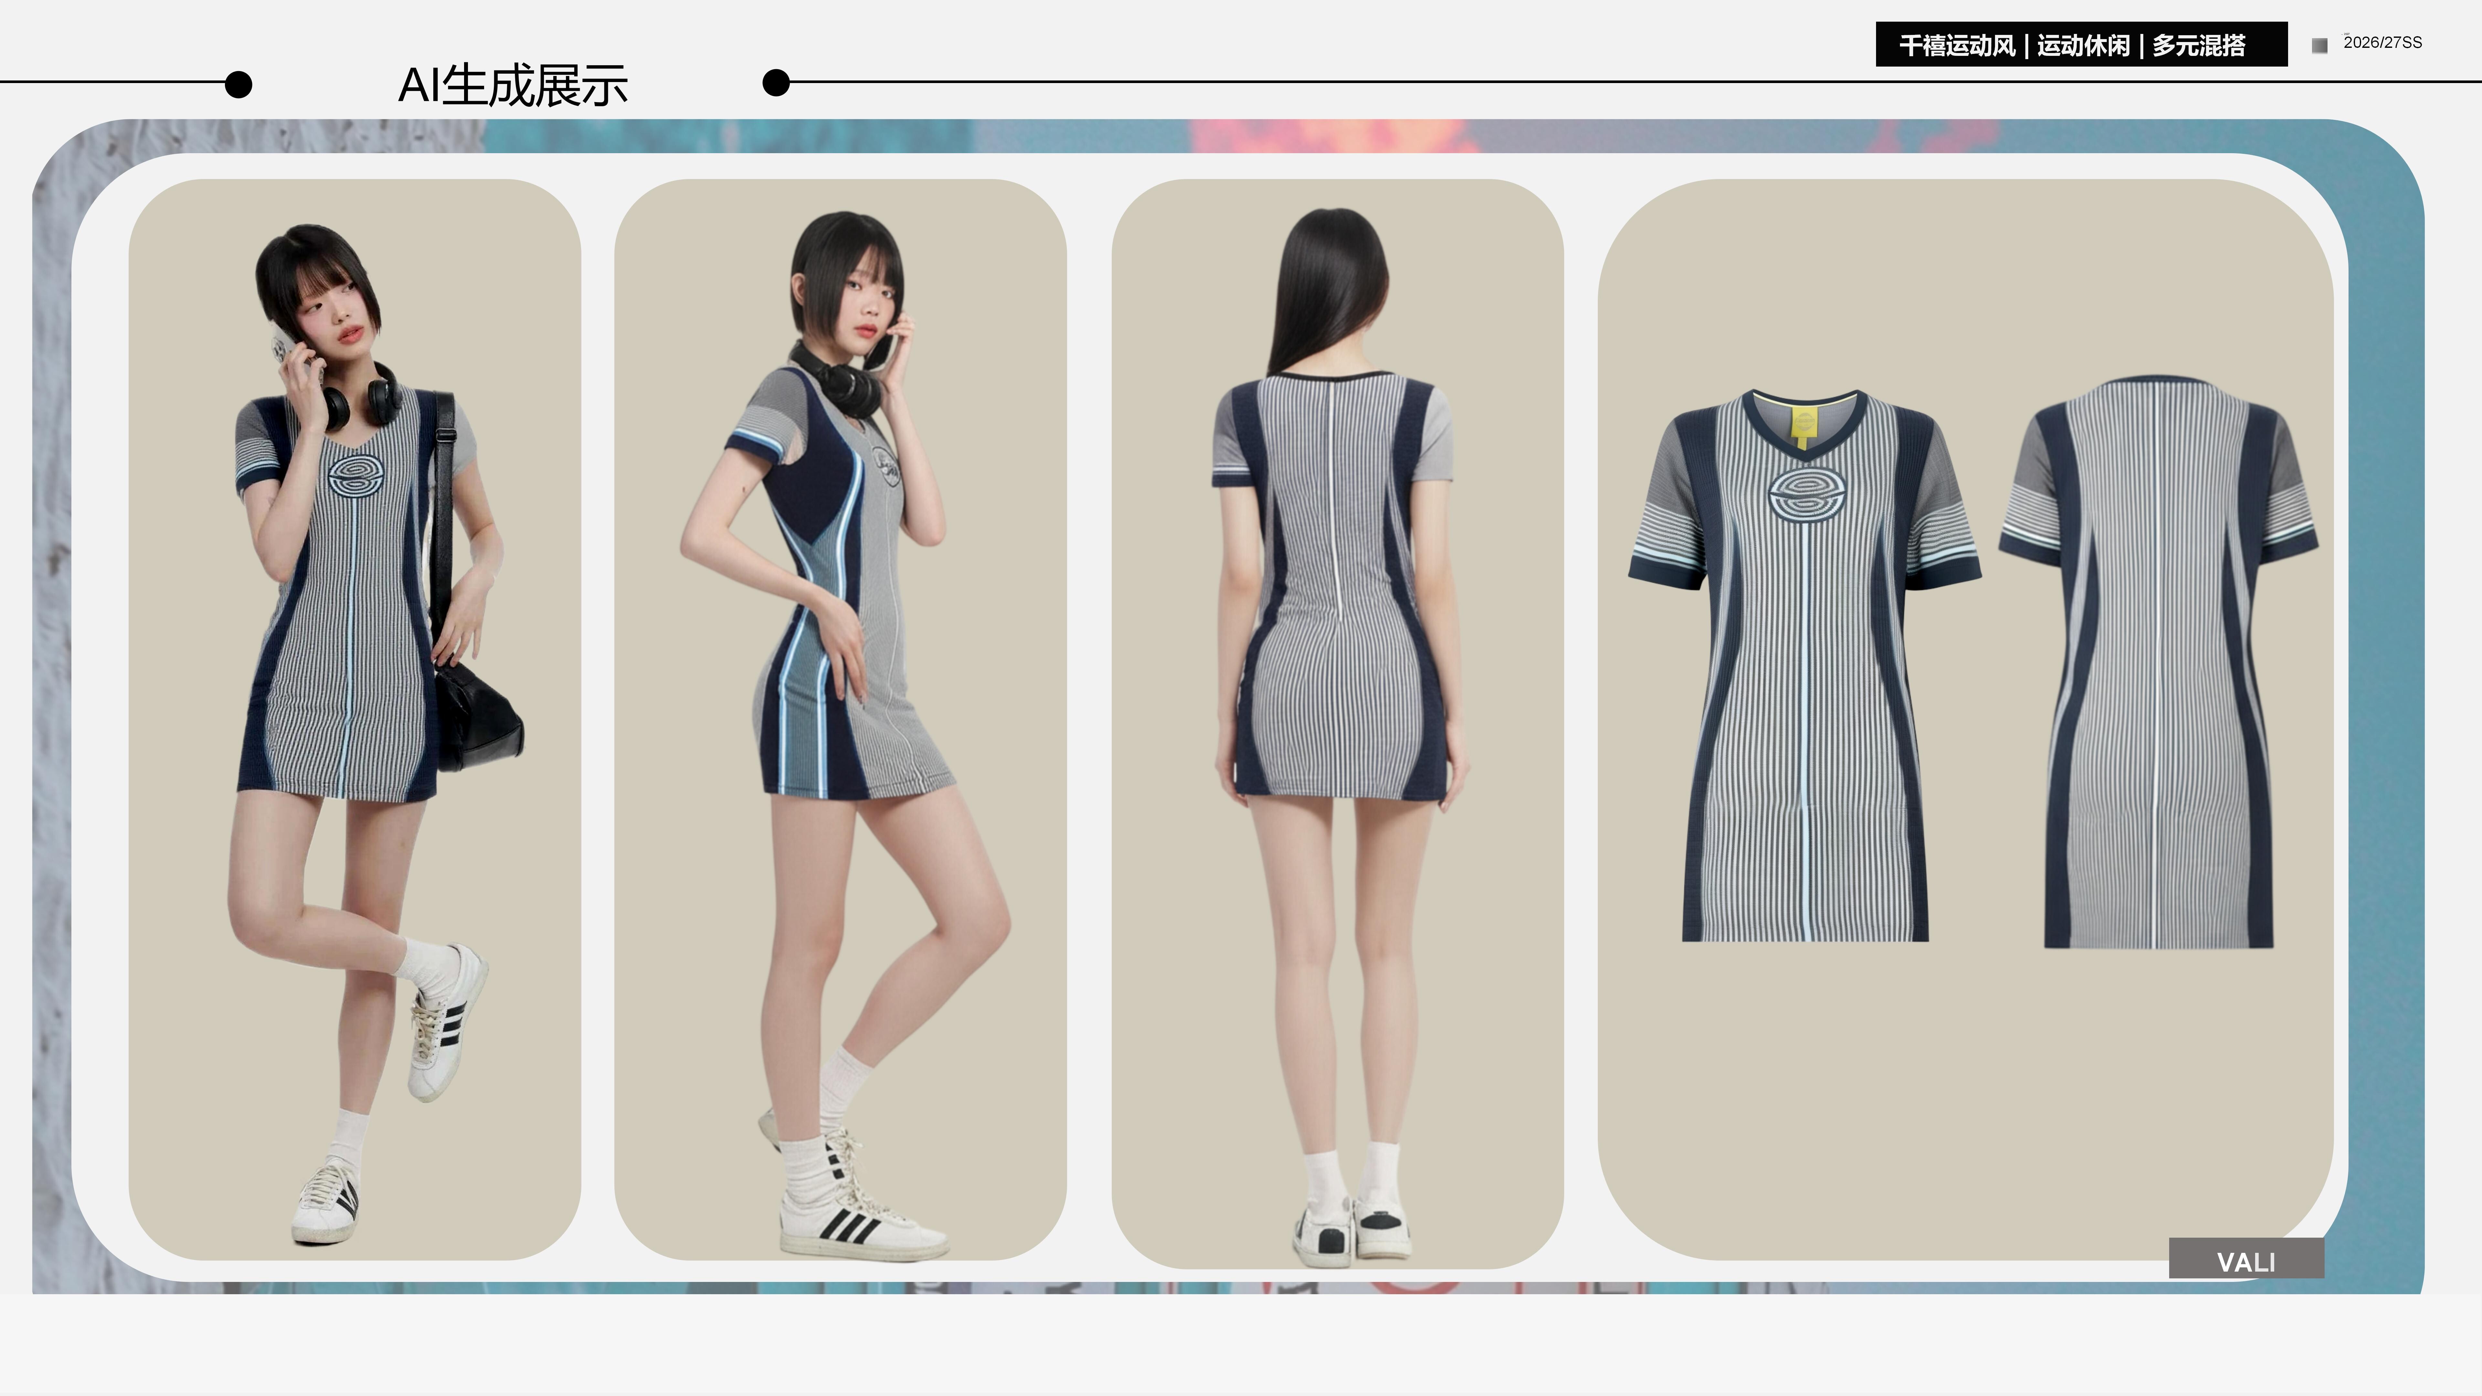Click the black dot left of the title
Screen dimensions: 2482x1396
tap(238, 85)
